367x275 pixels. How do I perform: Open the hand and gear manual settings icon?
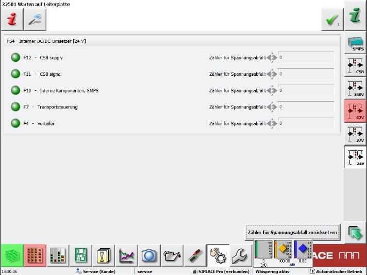[218, 255]
